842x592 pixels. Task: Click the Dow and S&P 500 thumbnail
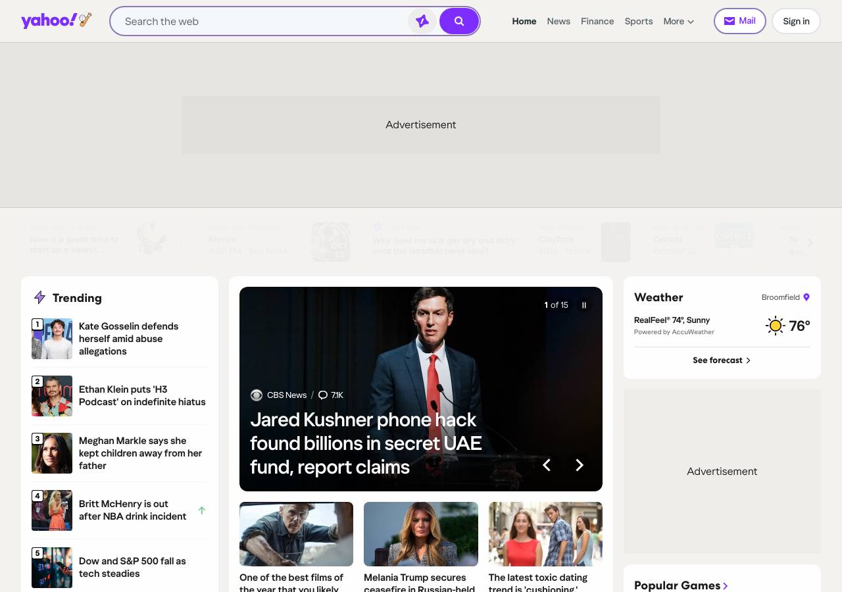pos(52,568)
